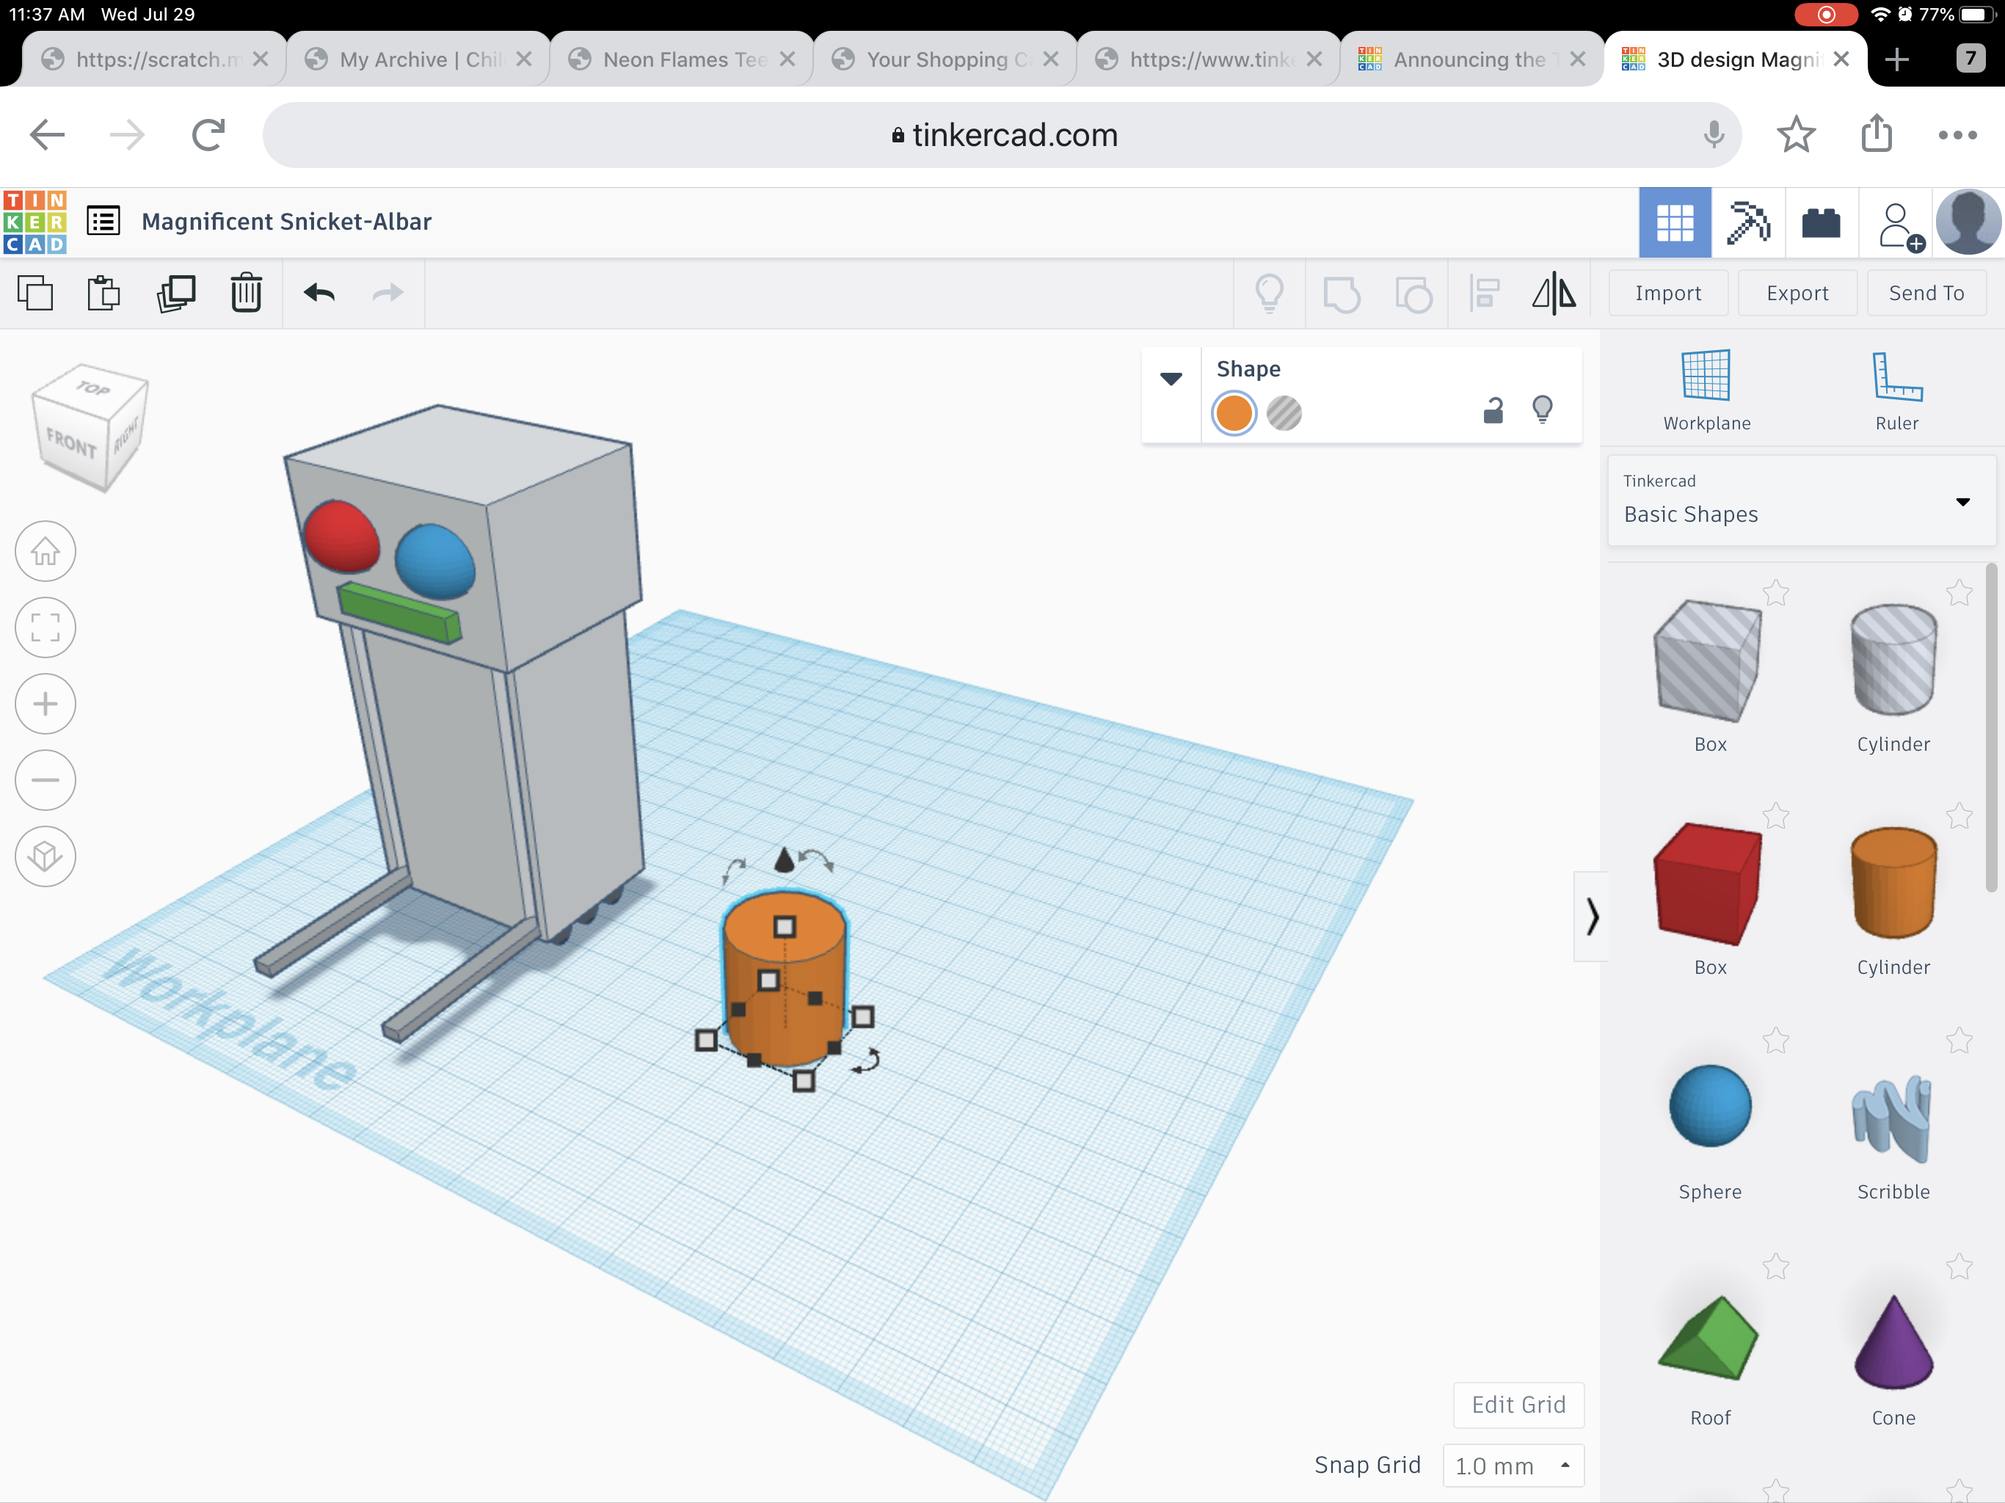Click the Edit Grid button
This screenshot has width=2005, height=1503.
point(1518,1404)
